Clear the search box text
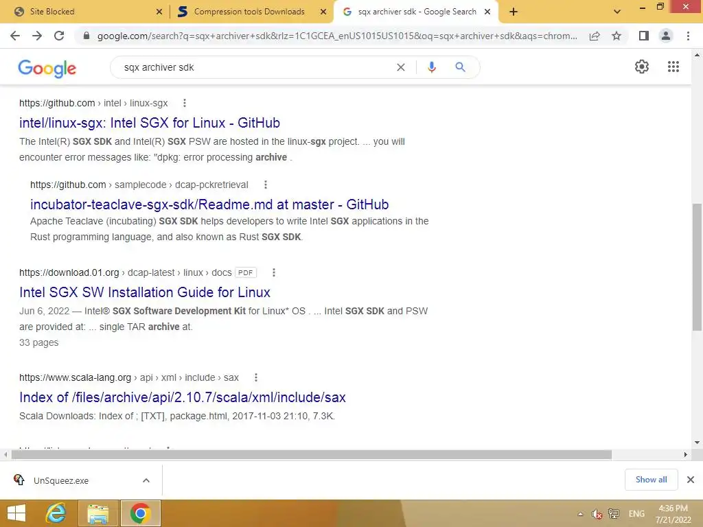The width and height of the screenshot is (703, 527). point(401,67)
